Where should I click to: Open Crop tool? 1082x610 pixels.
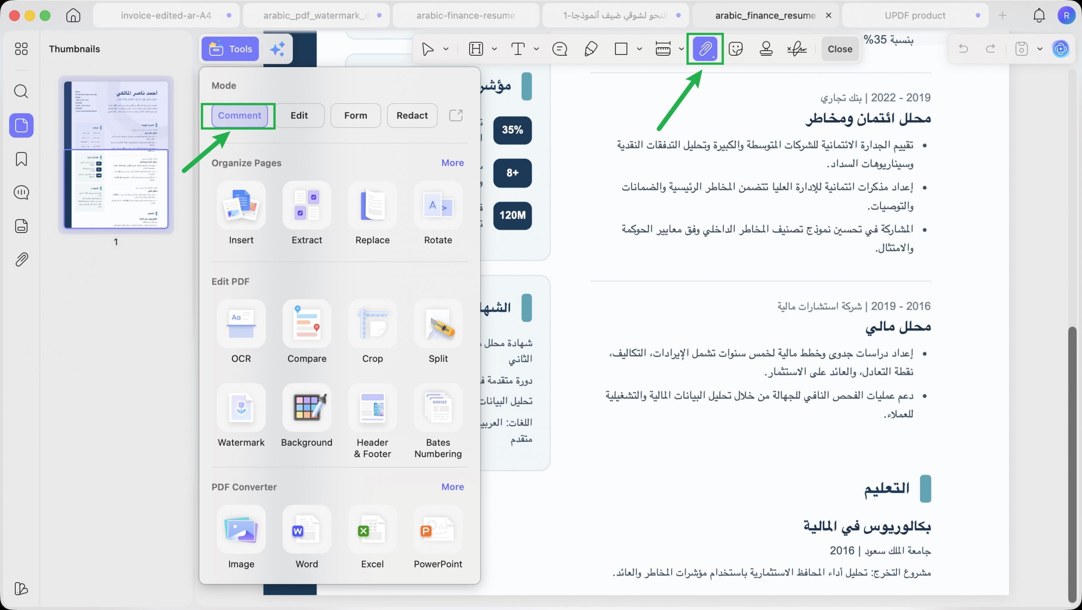[x=372, y=332]
